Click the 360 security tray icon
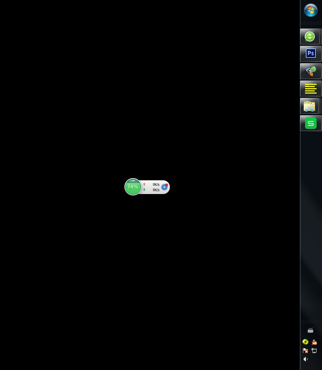 point(305,341)
